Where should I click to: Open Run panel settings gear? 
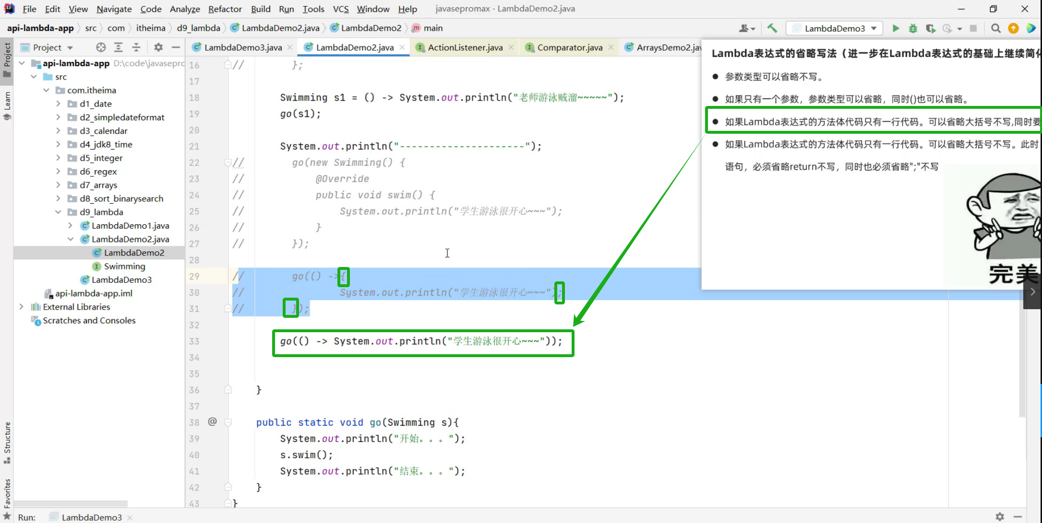coord(1000,516)
